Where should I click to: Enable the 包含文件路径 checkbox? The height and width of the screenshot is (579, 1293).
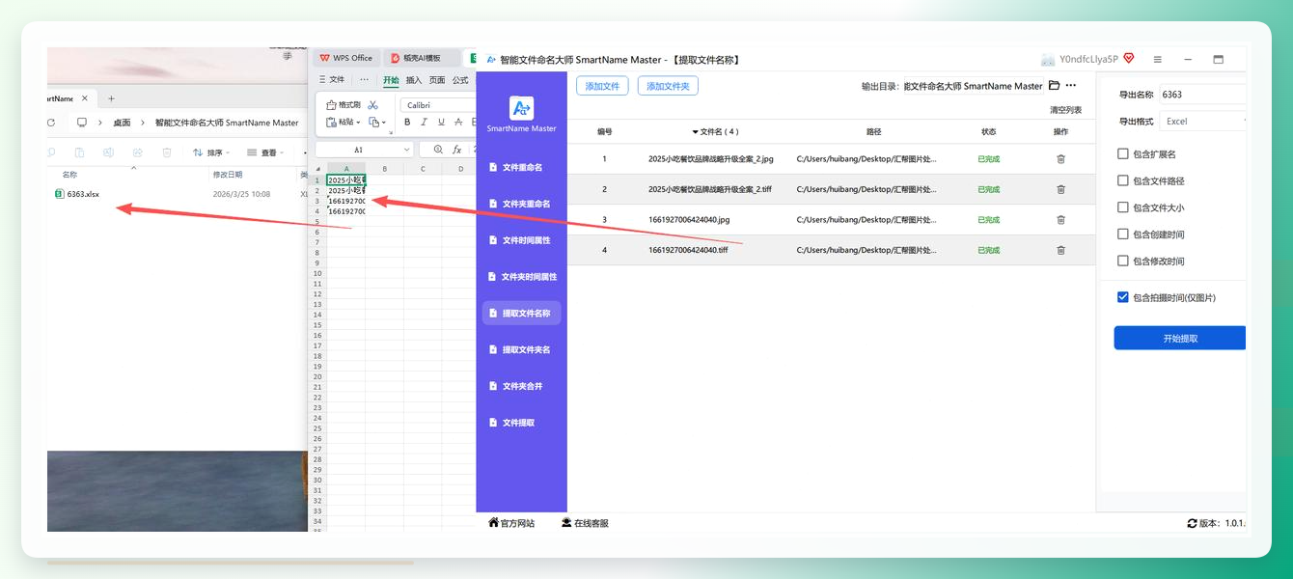pos(1122,180)
